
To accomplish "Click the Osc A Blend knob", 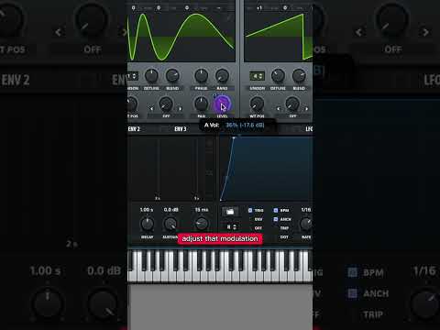I will click(172, 75).
